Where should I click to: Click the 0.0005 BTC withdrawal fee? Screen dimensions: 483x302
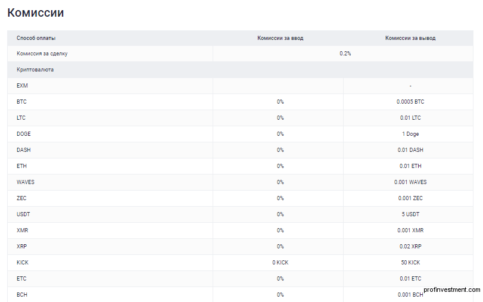(410, 102)
